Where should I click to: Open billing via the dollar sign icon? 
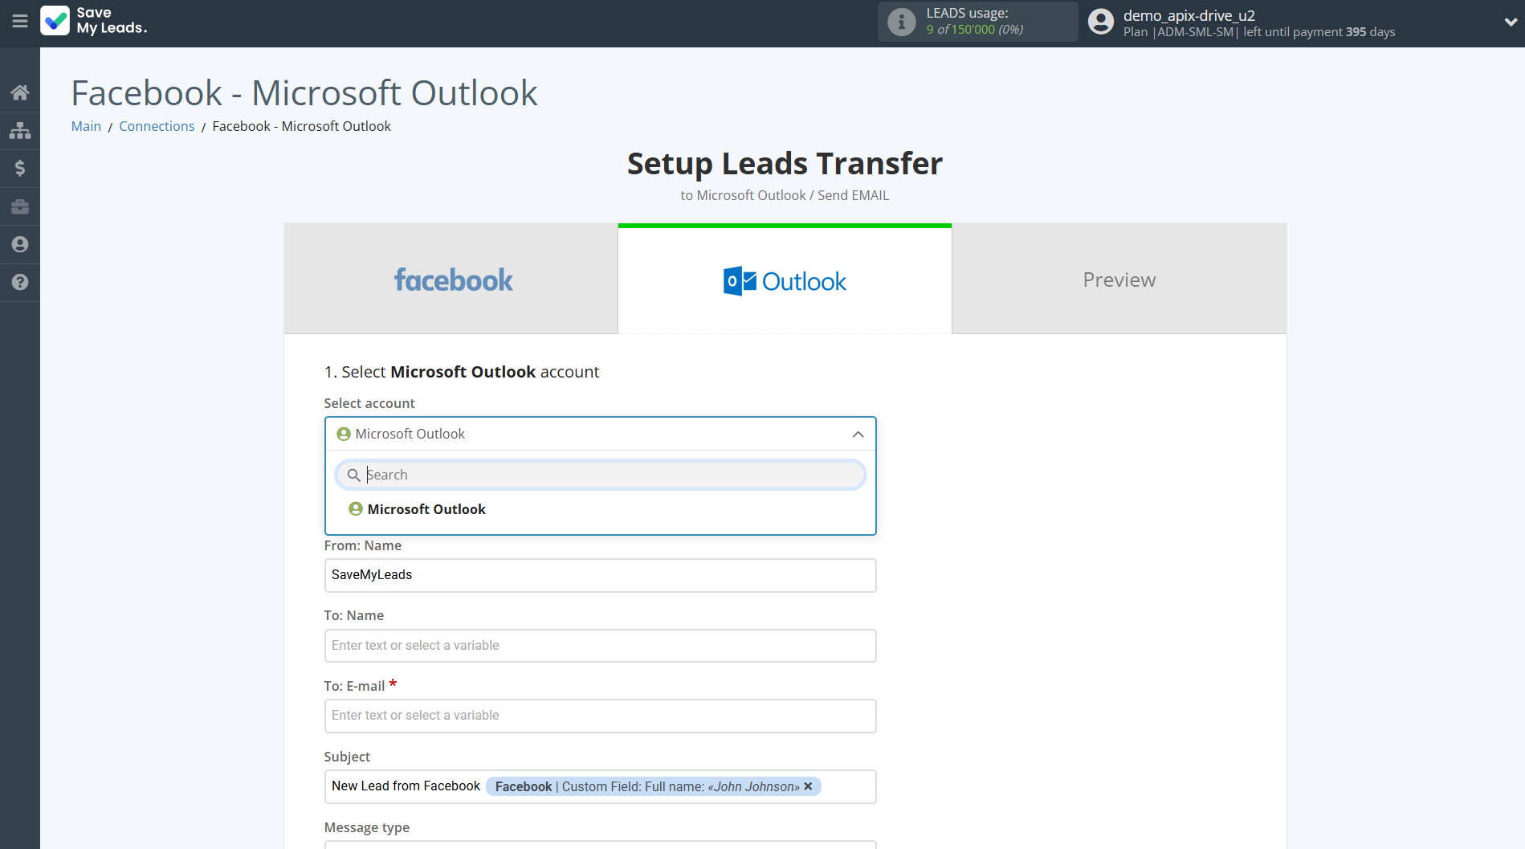click(19, 168)
